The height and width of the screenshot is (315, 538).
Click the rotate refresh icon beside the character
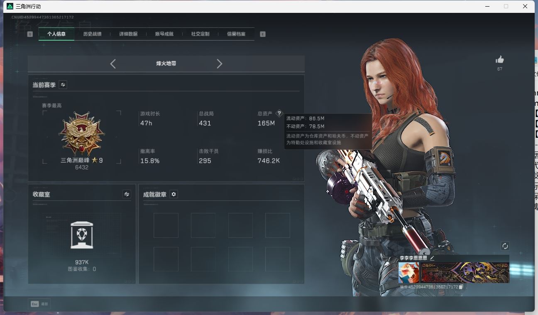[x=505, y=246]
